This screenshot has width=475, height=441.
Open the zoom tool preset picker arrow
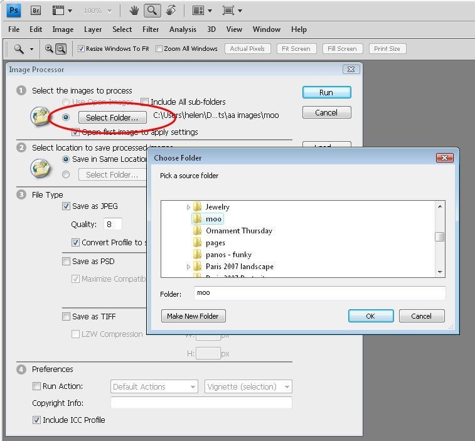[31, 49]
